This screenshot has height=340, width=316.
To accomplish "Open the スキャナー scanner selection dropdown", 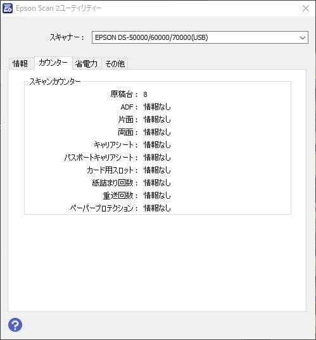I will (x=199, y=37).
